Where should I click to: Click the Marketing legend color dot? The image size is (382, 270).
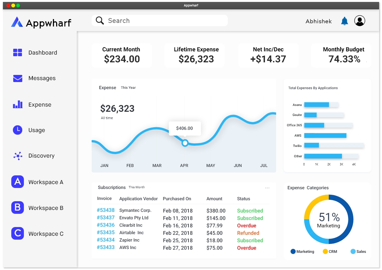(293, 252)
